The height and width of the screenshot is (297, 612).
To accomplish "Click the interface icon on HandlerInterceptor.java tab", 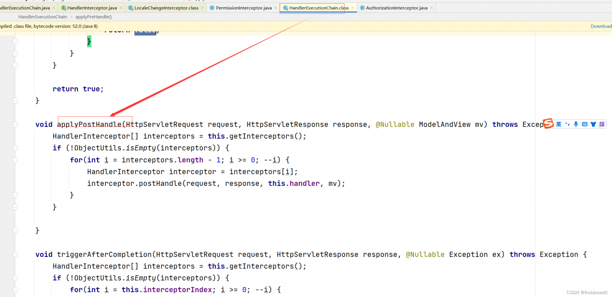I will 64,8.
